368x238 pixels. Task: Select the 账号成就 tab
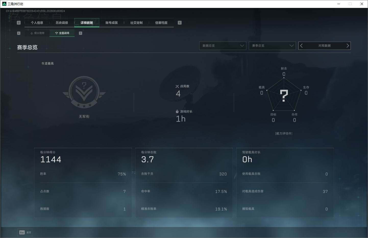pyautogui.click(x=112, y=23)
